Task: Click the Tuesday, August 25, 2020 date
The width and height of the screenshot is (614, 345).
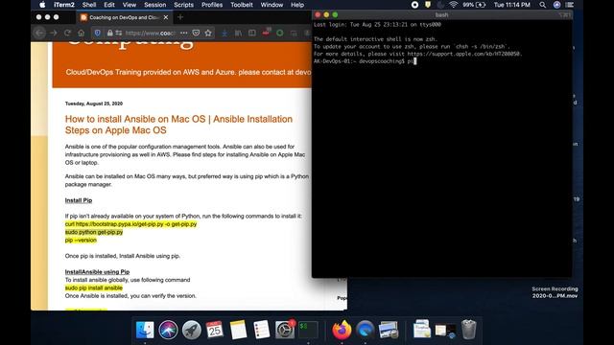Action: [94, 103]
